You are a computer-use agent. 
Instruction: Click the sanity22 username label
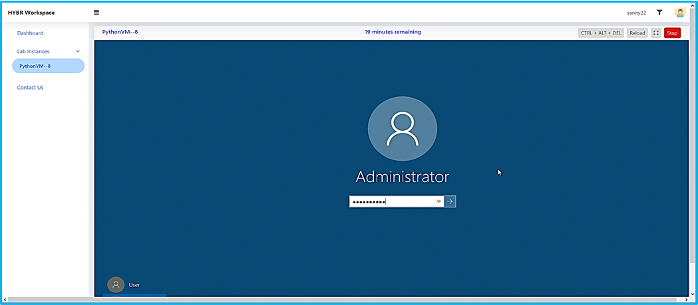tap(636, 13)
